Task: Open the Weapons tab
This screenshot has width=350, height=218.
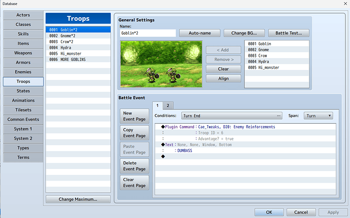Action: [x=23, y=53]
